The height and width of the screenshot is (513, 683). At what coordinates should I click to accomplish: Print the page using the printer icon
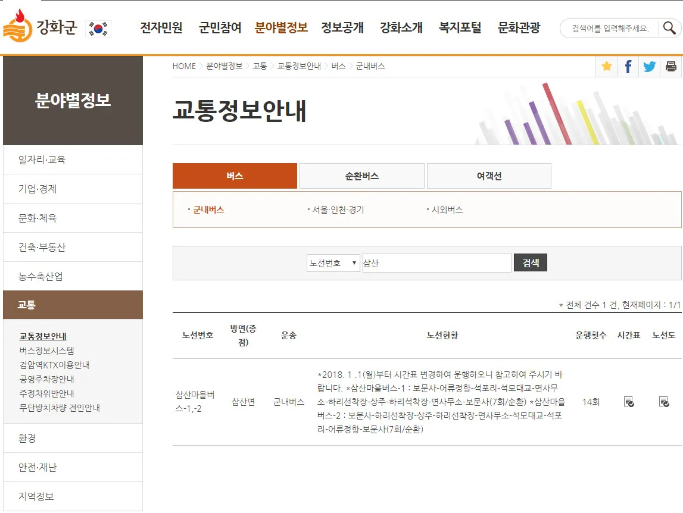coord(671,66)
